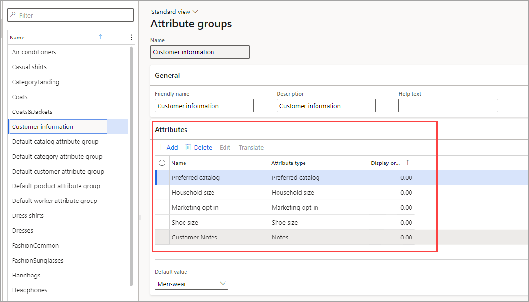
Task: Click the empty Help text field
Action: (448, 105)
